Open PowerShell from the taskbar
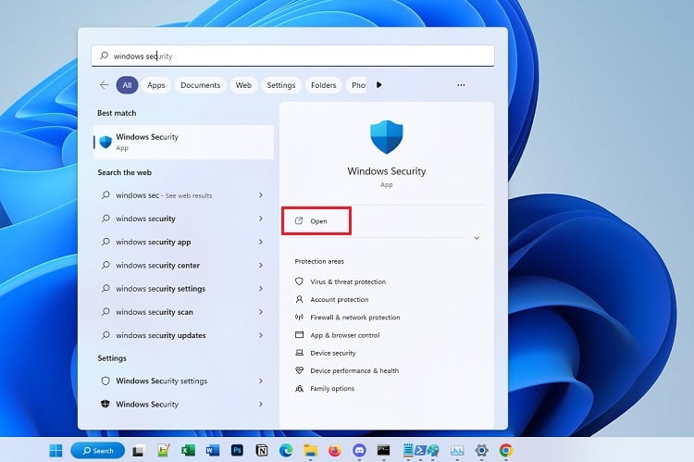694x462 pixels. (x=420, y=451)
